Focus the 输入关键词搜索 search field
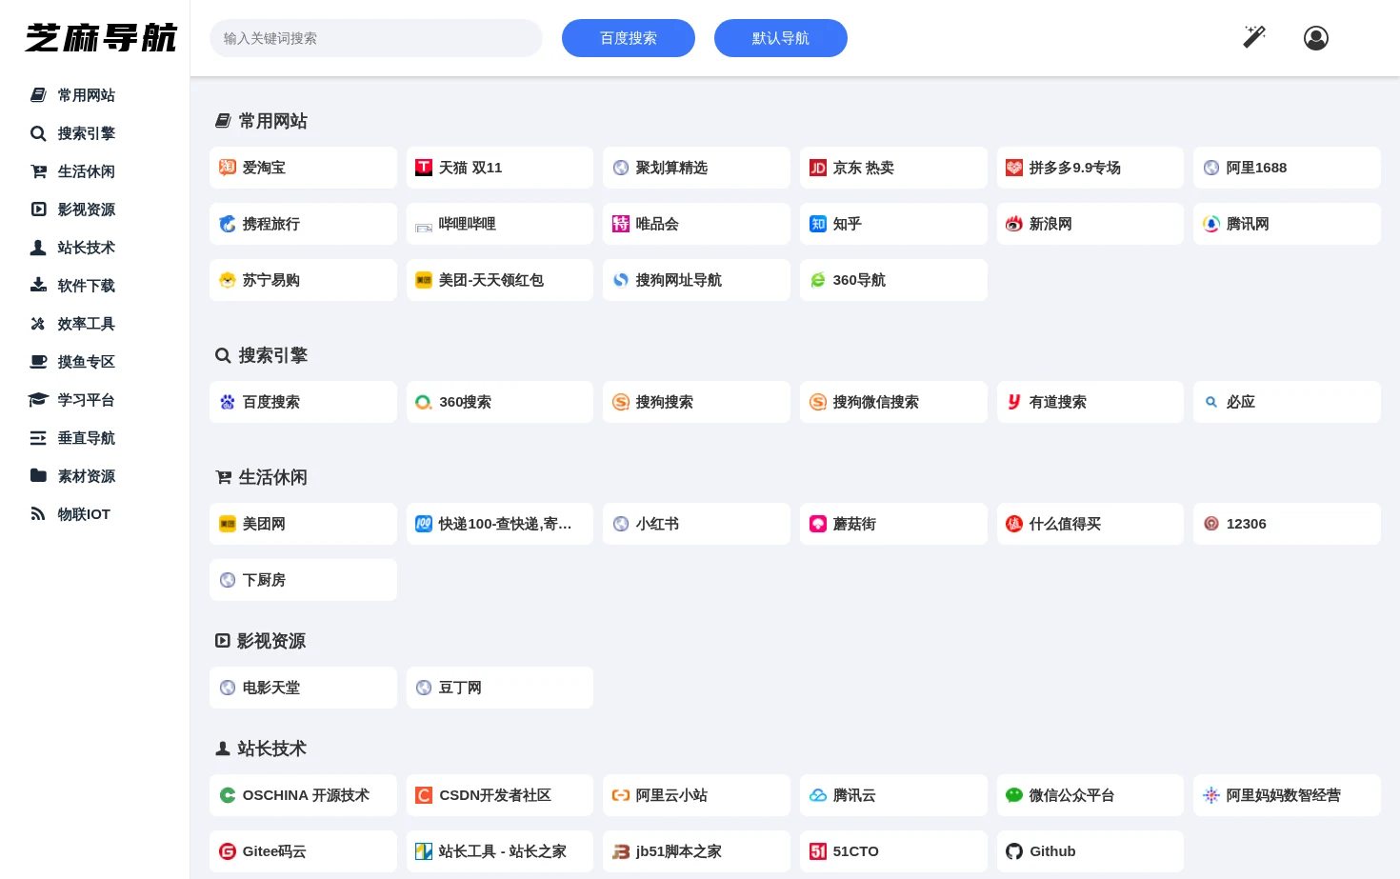1400x879 pixels. click(x=376, y=38)
